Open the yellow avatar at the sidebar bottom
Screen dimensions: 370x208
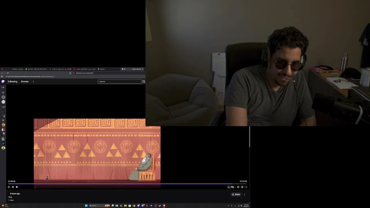pyautogui.click(x=3, y=148)
